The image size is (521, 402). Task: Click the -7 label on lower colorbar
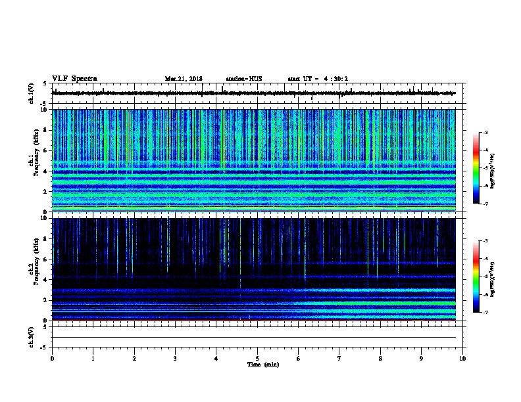(x=485, y=313)
